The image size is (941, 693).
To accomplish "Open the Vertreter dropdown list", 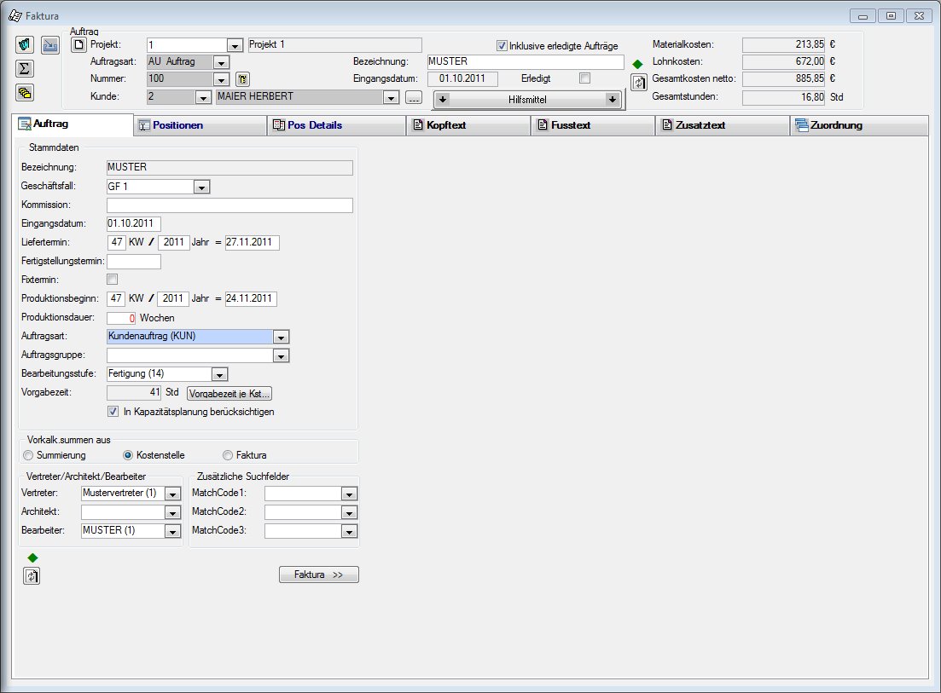I will pos(173,494).
